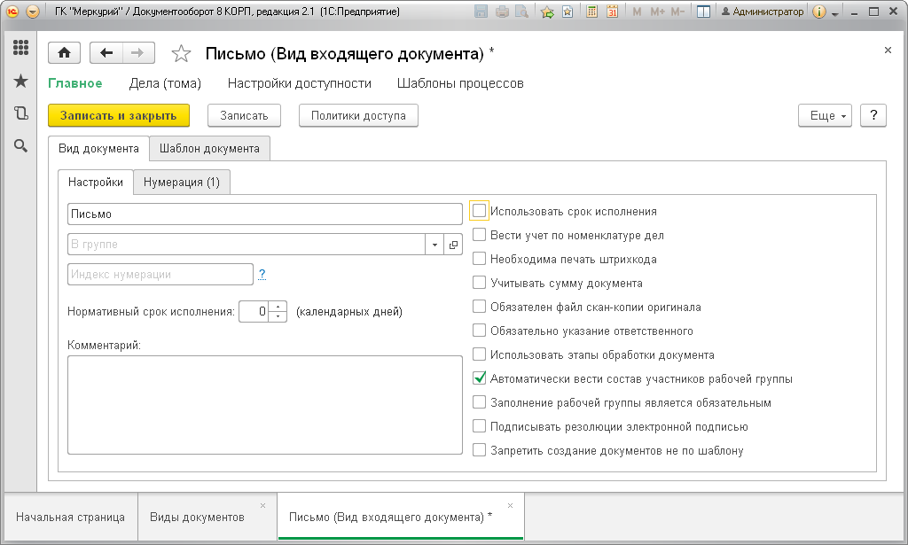Click the 1C application logo icon
The height and width of the screenshot is (545, 908).
coord(12,12)
